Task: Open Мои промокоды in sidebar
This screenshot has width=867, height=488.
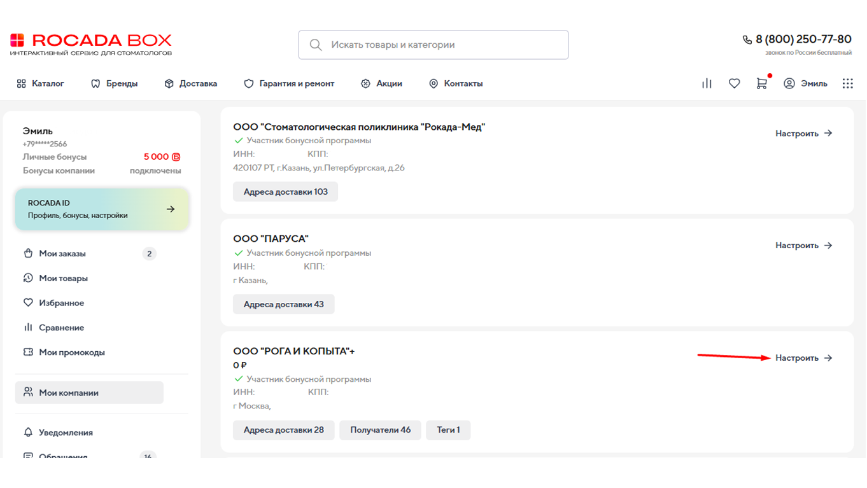Action: click(x=72, y=352)
